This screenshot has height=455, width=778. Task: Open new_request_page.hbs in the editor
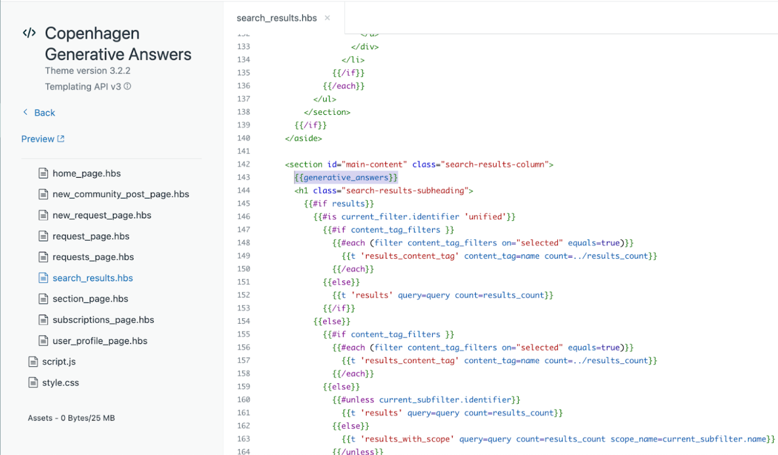coord(102,215)
